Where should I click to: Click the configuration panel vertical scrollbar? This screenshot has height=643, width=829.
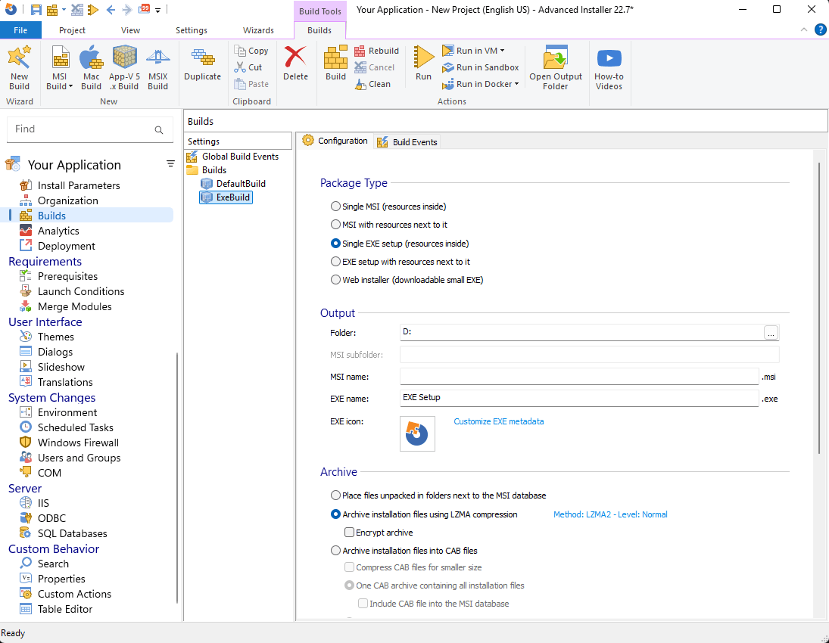(x=819, y=303)
